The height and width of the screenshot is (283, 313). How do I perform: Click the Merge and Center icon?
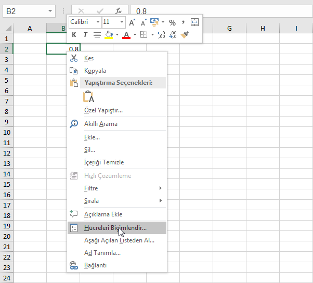point(194,22)
